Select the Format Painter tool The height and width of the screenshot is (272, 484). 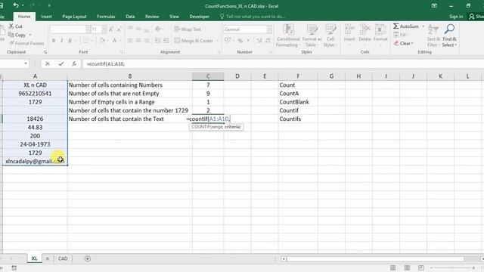[x=27, y=44]
